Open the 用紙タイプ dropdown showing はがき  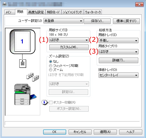point(118,52)
